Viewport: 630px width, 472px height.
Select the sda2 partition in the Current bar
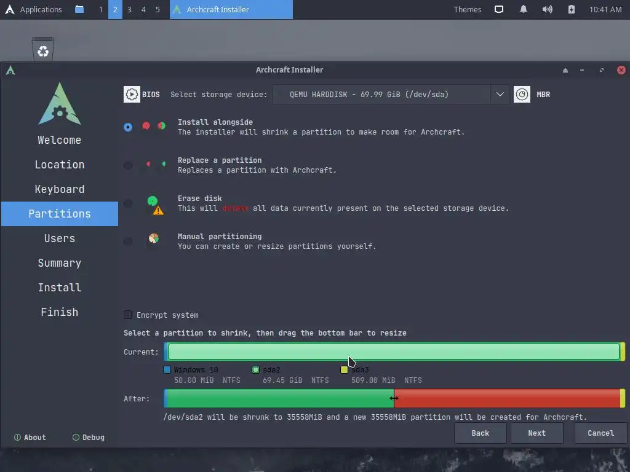coord(394,352)
